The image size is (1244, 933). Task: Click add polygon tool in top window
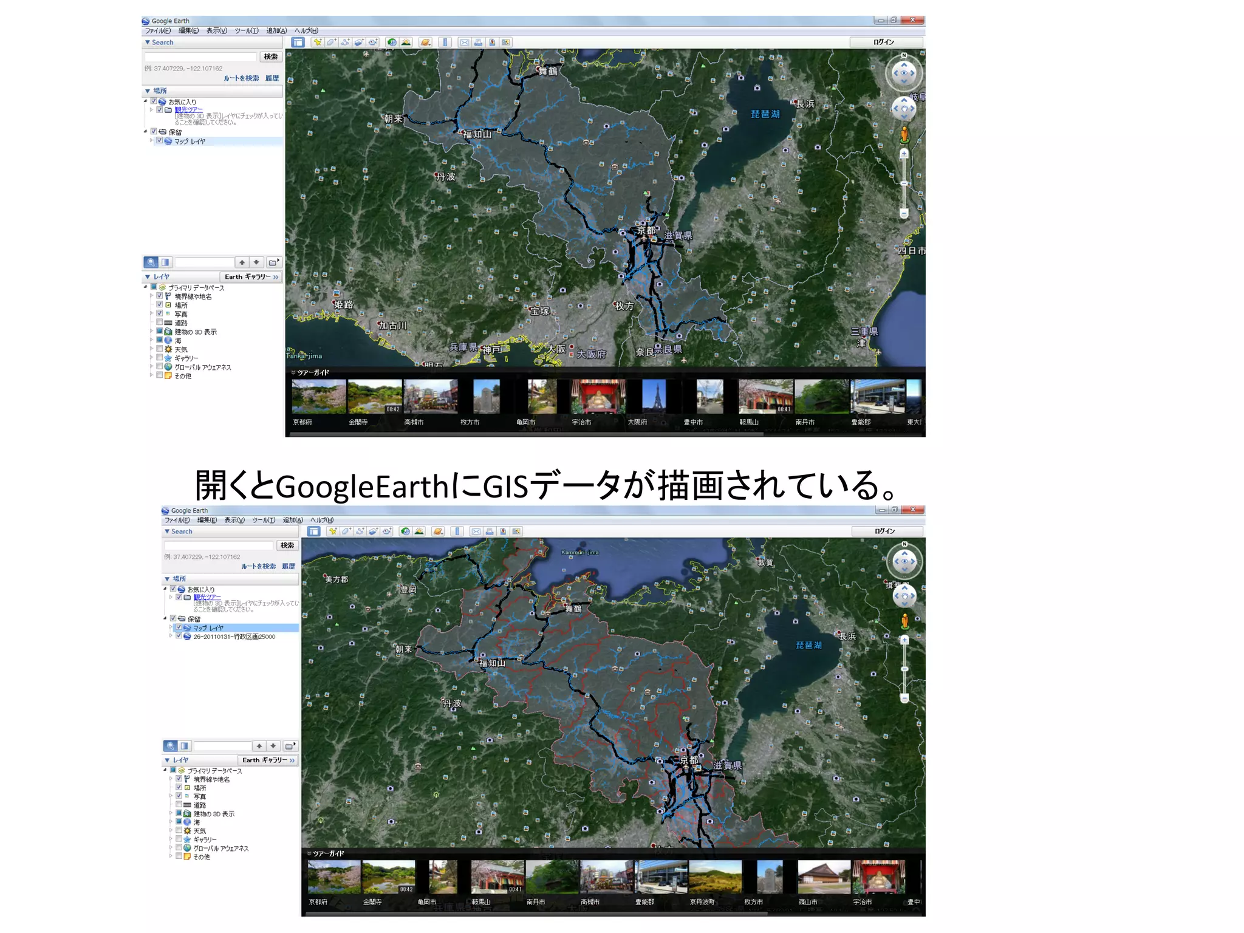point(331,43)
